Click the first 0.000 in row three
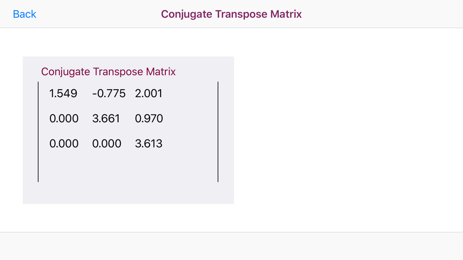The height and width of the screenshot is (260, 463). pyautogui.click(x=64, y=144)
